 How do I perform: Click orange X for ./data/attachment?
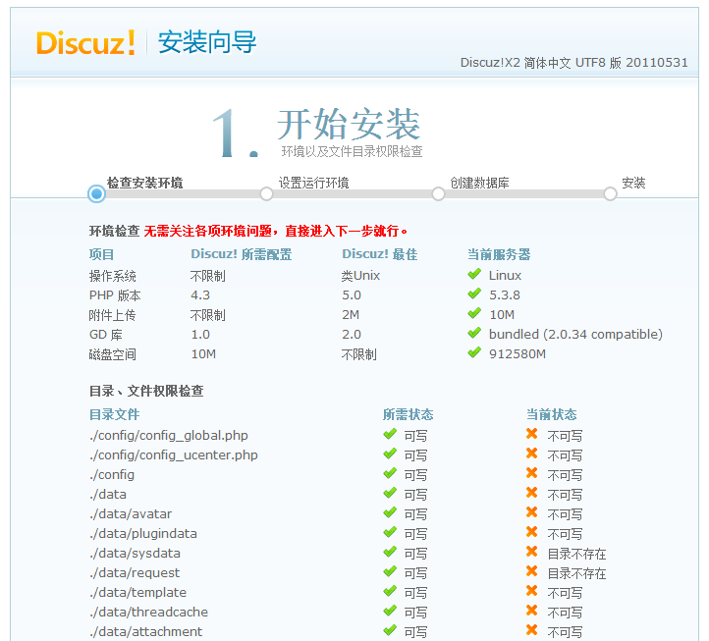click(532, 630)
